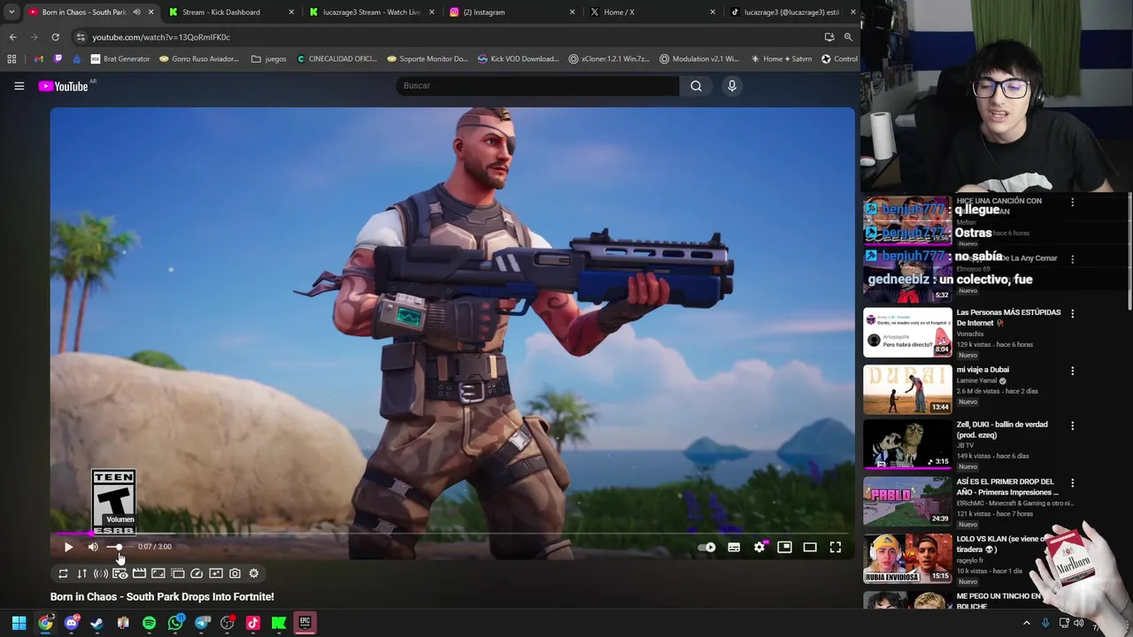Click the up-down arrows extension icon

81,573
